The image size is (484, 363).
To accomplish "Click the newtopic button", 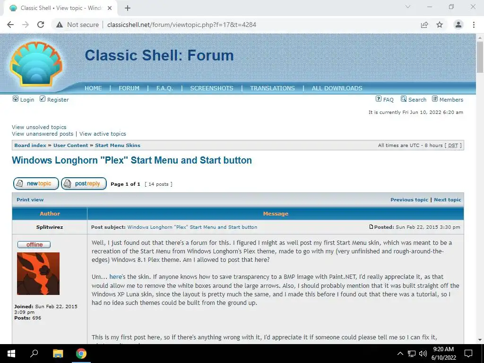I will (36, 184).
